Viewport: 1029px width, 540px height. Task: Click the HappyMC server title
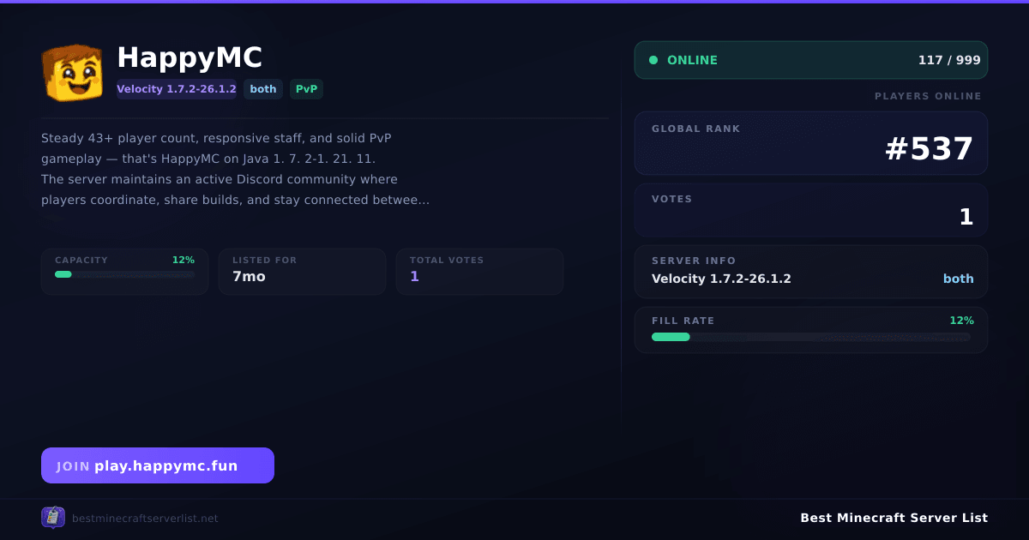(x=190, y=57)
